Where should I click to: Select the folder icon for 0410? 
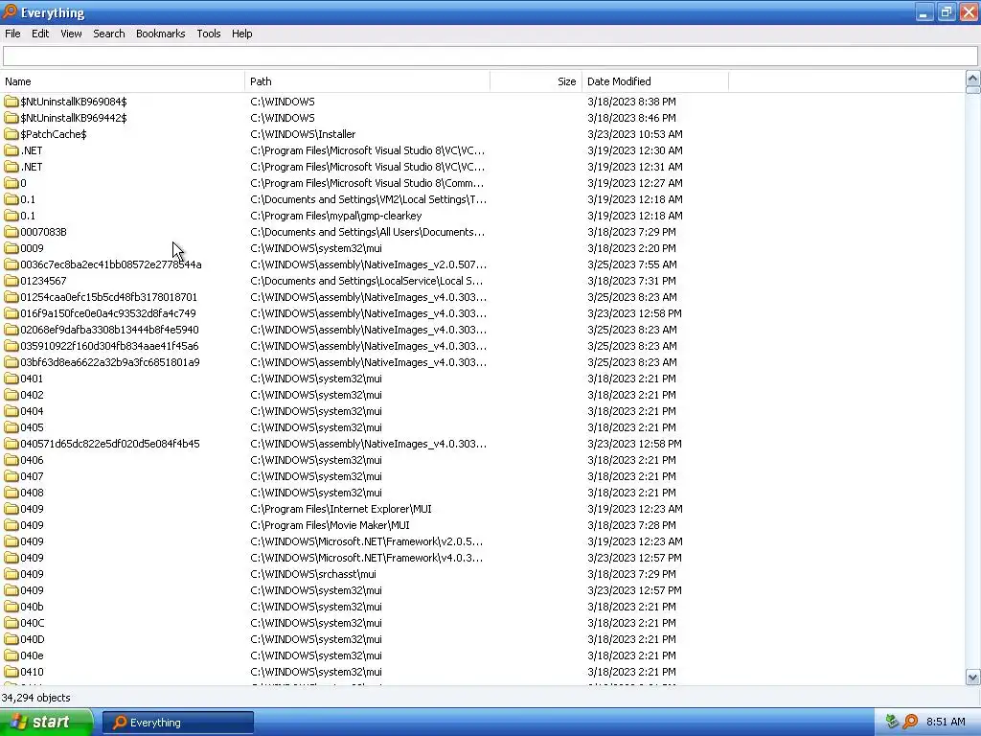tap(11, 672)
